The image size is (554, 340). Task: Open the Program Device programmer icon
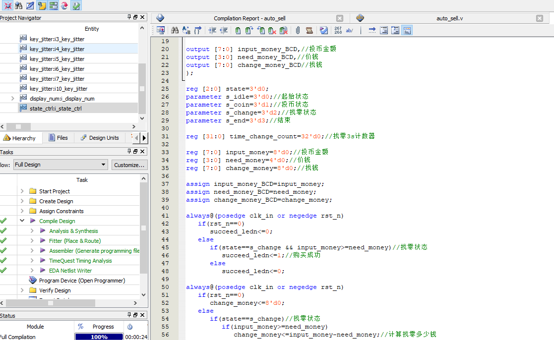click(33, 280)
